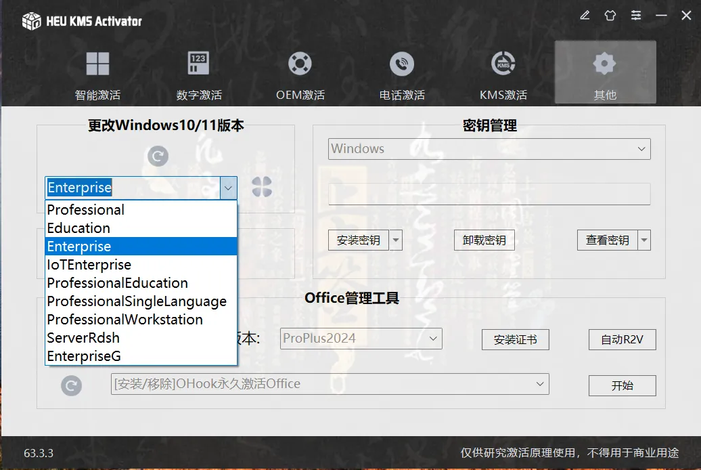
Task: Click the 开始 button
Action: pos(623,385)
